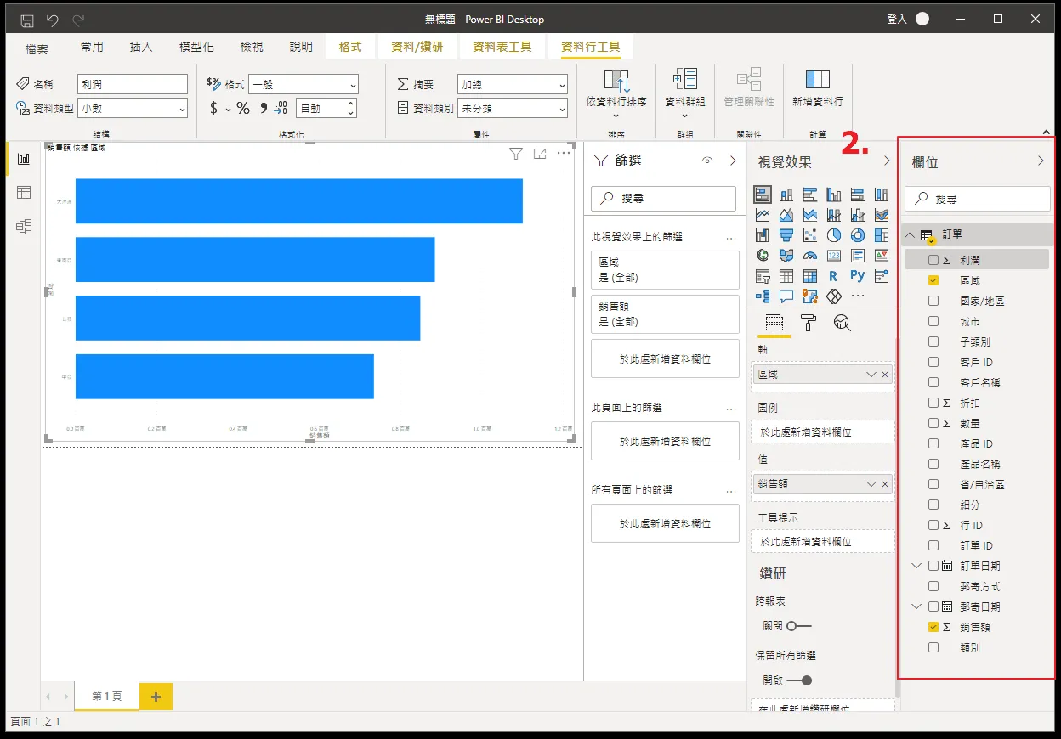Open the 資料表工具 table tools tab
Image resolution: width=1061 pixels, height=739 pixels.
point(502,47)
